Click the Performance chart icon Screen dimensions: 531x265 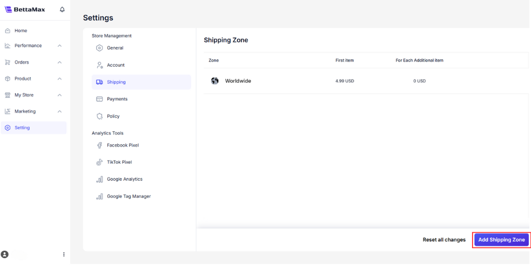7,46
